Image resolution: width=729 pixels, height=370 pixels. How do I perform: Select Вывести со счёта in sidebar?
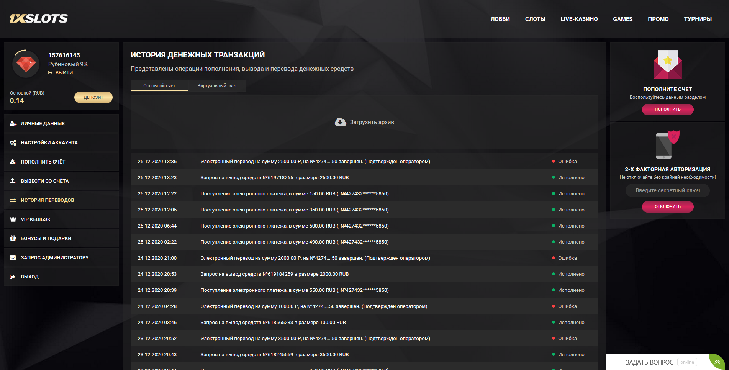(45, 180)
